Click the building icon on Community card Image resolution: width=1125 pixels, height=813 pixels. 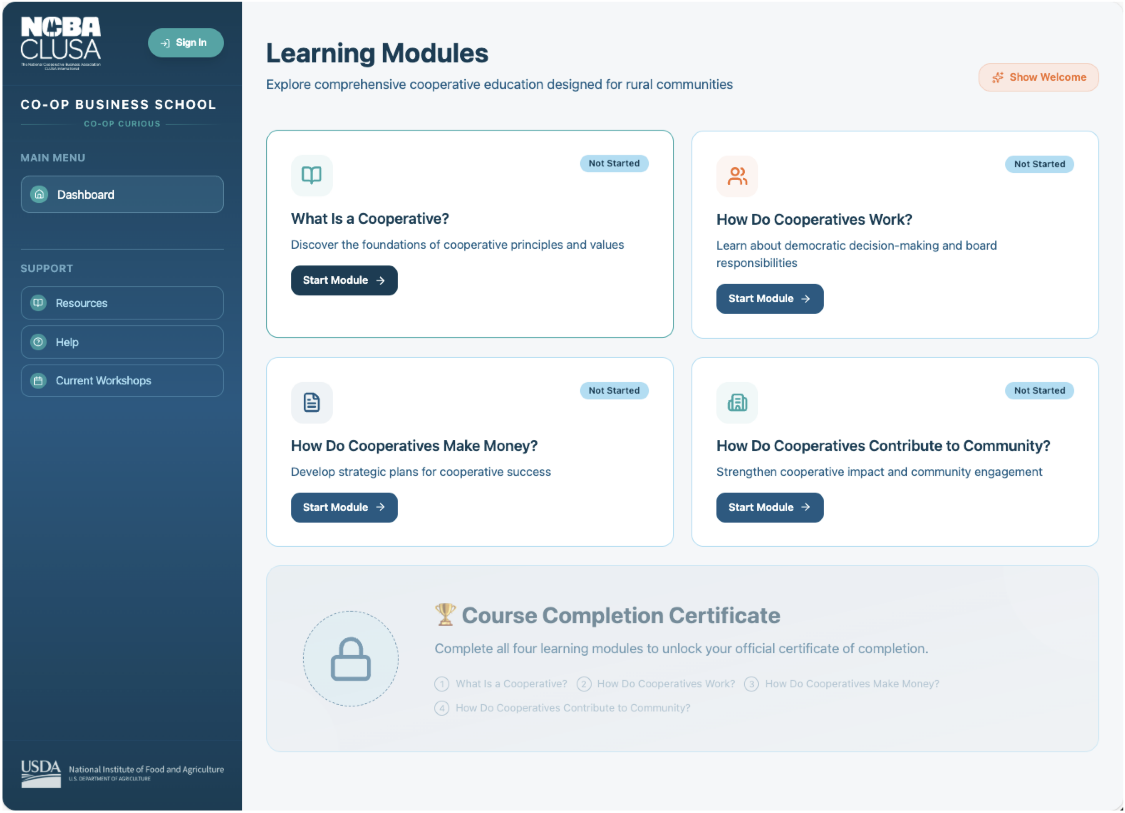coord(737,402)
